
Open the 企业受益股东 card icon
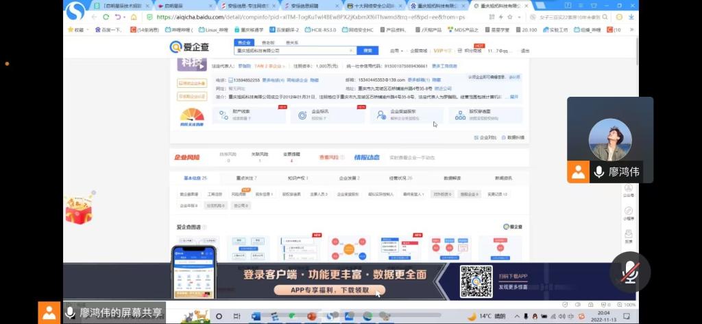click(381, 116)
